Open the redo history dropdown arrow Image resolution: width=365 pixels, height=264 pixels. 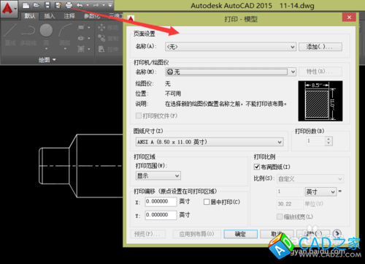point(104,5)
